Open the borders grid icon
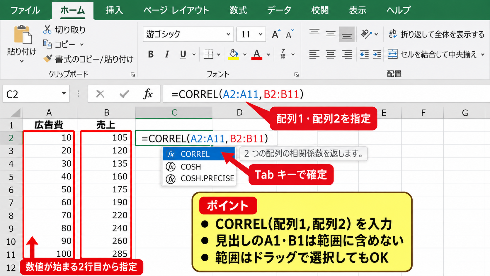Screen dimensions: 490x276 click(x=208, y=54)
